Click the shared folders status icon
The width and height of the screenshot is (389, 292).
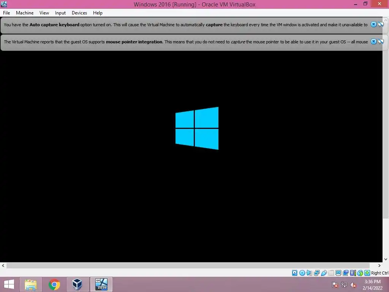coord(331,273)
